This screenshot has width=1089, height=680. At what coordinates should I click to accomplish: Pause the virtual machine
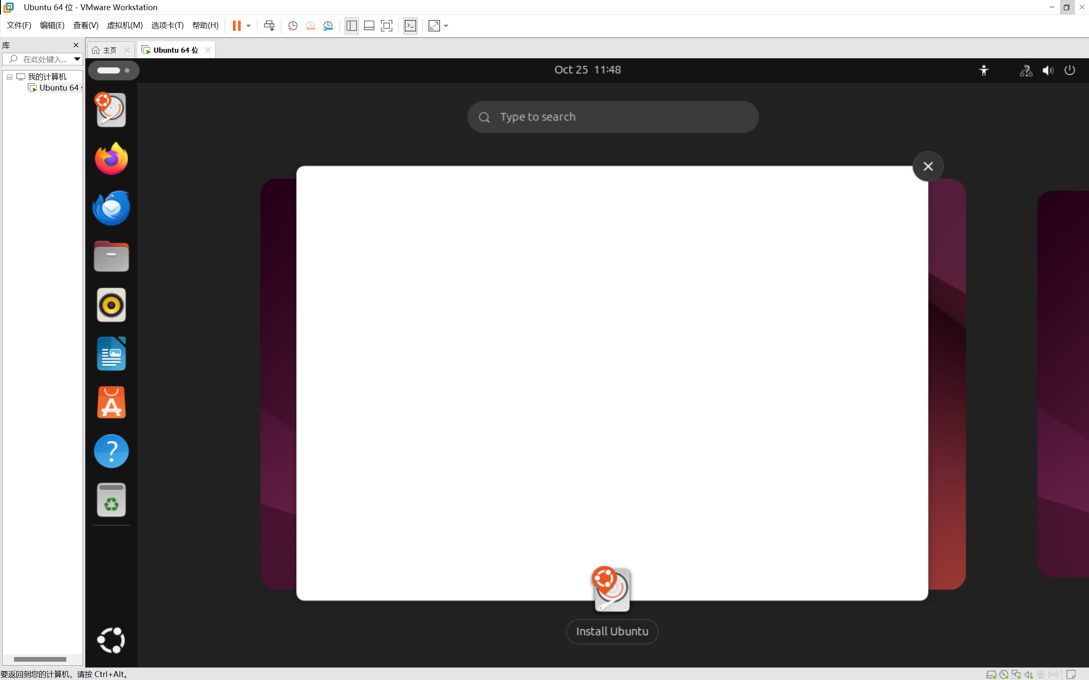point(236,26)
